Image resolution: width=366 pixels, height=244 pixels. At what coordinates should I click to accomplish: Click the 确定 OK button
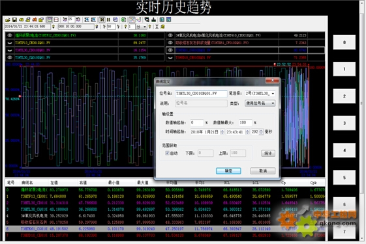click(x=228, y=171)
